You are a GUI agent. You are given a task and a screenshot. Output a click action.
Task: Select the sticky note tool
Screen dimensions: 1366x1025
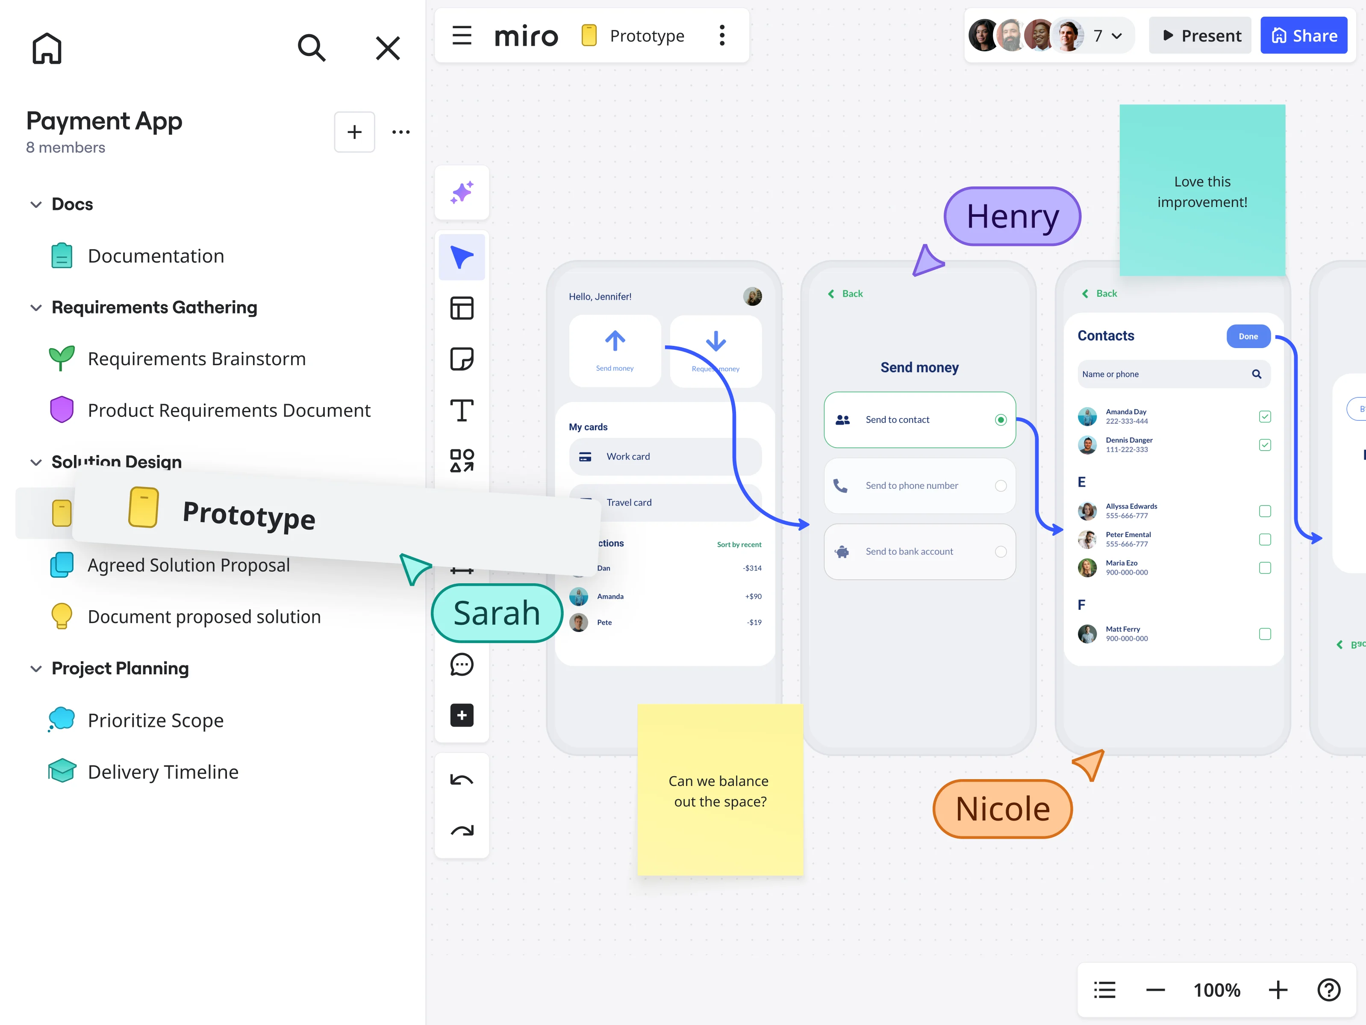point(461,359)
